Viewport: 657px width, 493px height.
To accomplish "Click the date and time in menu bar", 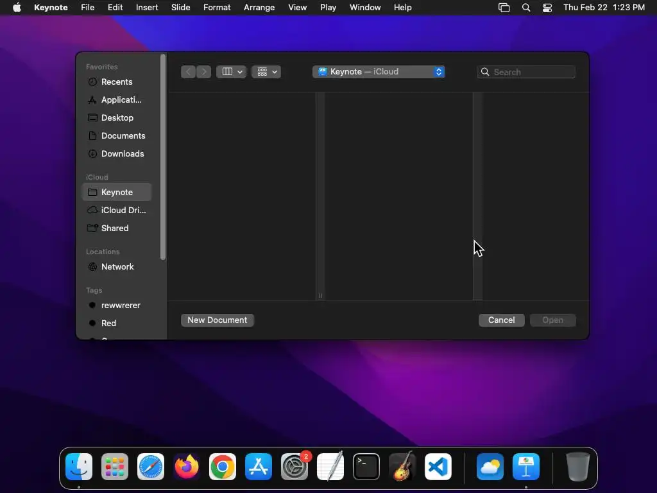I will pos(604,8).
